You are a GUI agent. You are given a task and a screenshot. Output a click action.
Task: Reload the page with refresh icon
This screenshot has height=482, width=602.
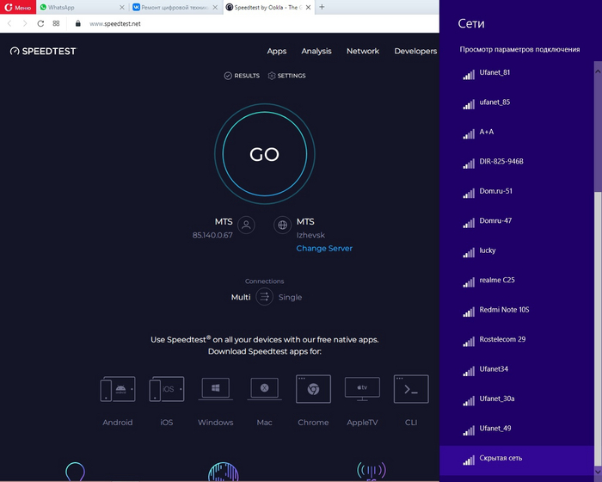click(x=40, y=23)
